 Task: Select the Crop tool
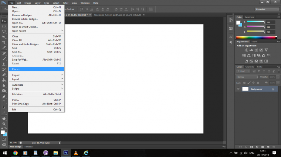click(x=4, y=42)
